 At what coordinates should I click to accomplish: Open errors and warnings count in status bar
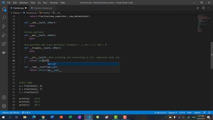click(x=26, y=113)
